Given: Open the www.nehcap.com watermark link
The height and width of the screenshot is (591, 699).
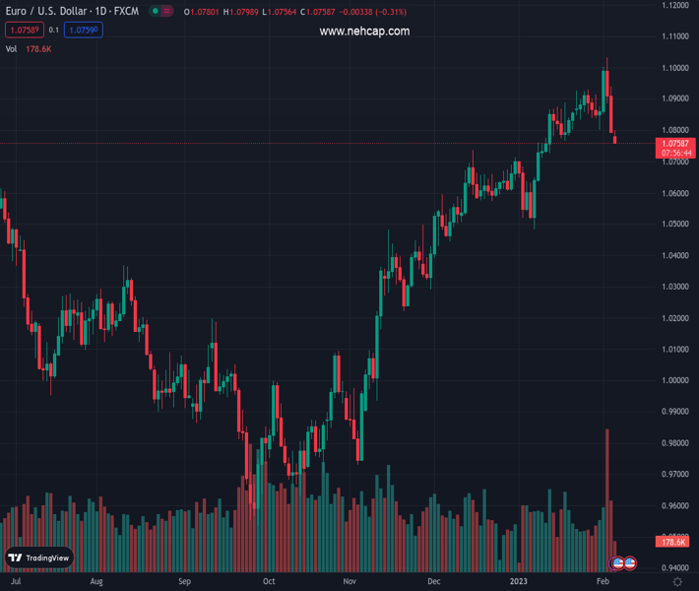Looking at the screenshot, I should [364, 32].
